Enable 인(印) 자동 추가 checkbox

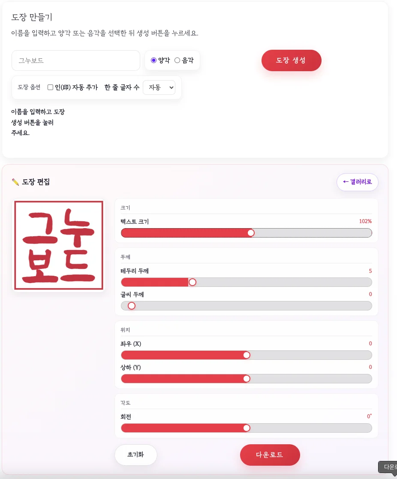tap(51, 87)
